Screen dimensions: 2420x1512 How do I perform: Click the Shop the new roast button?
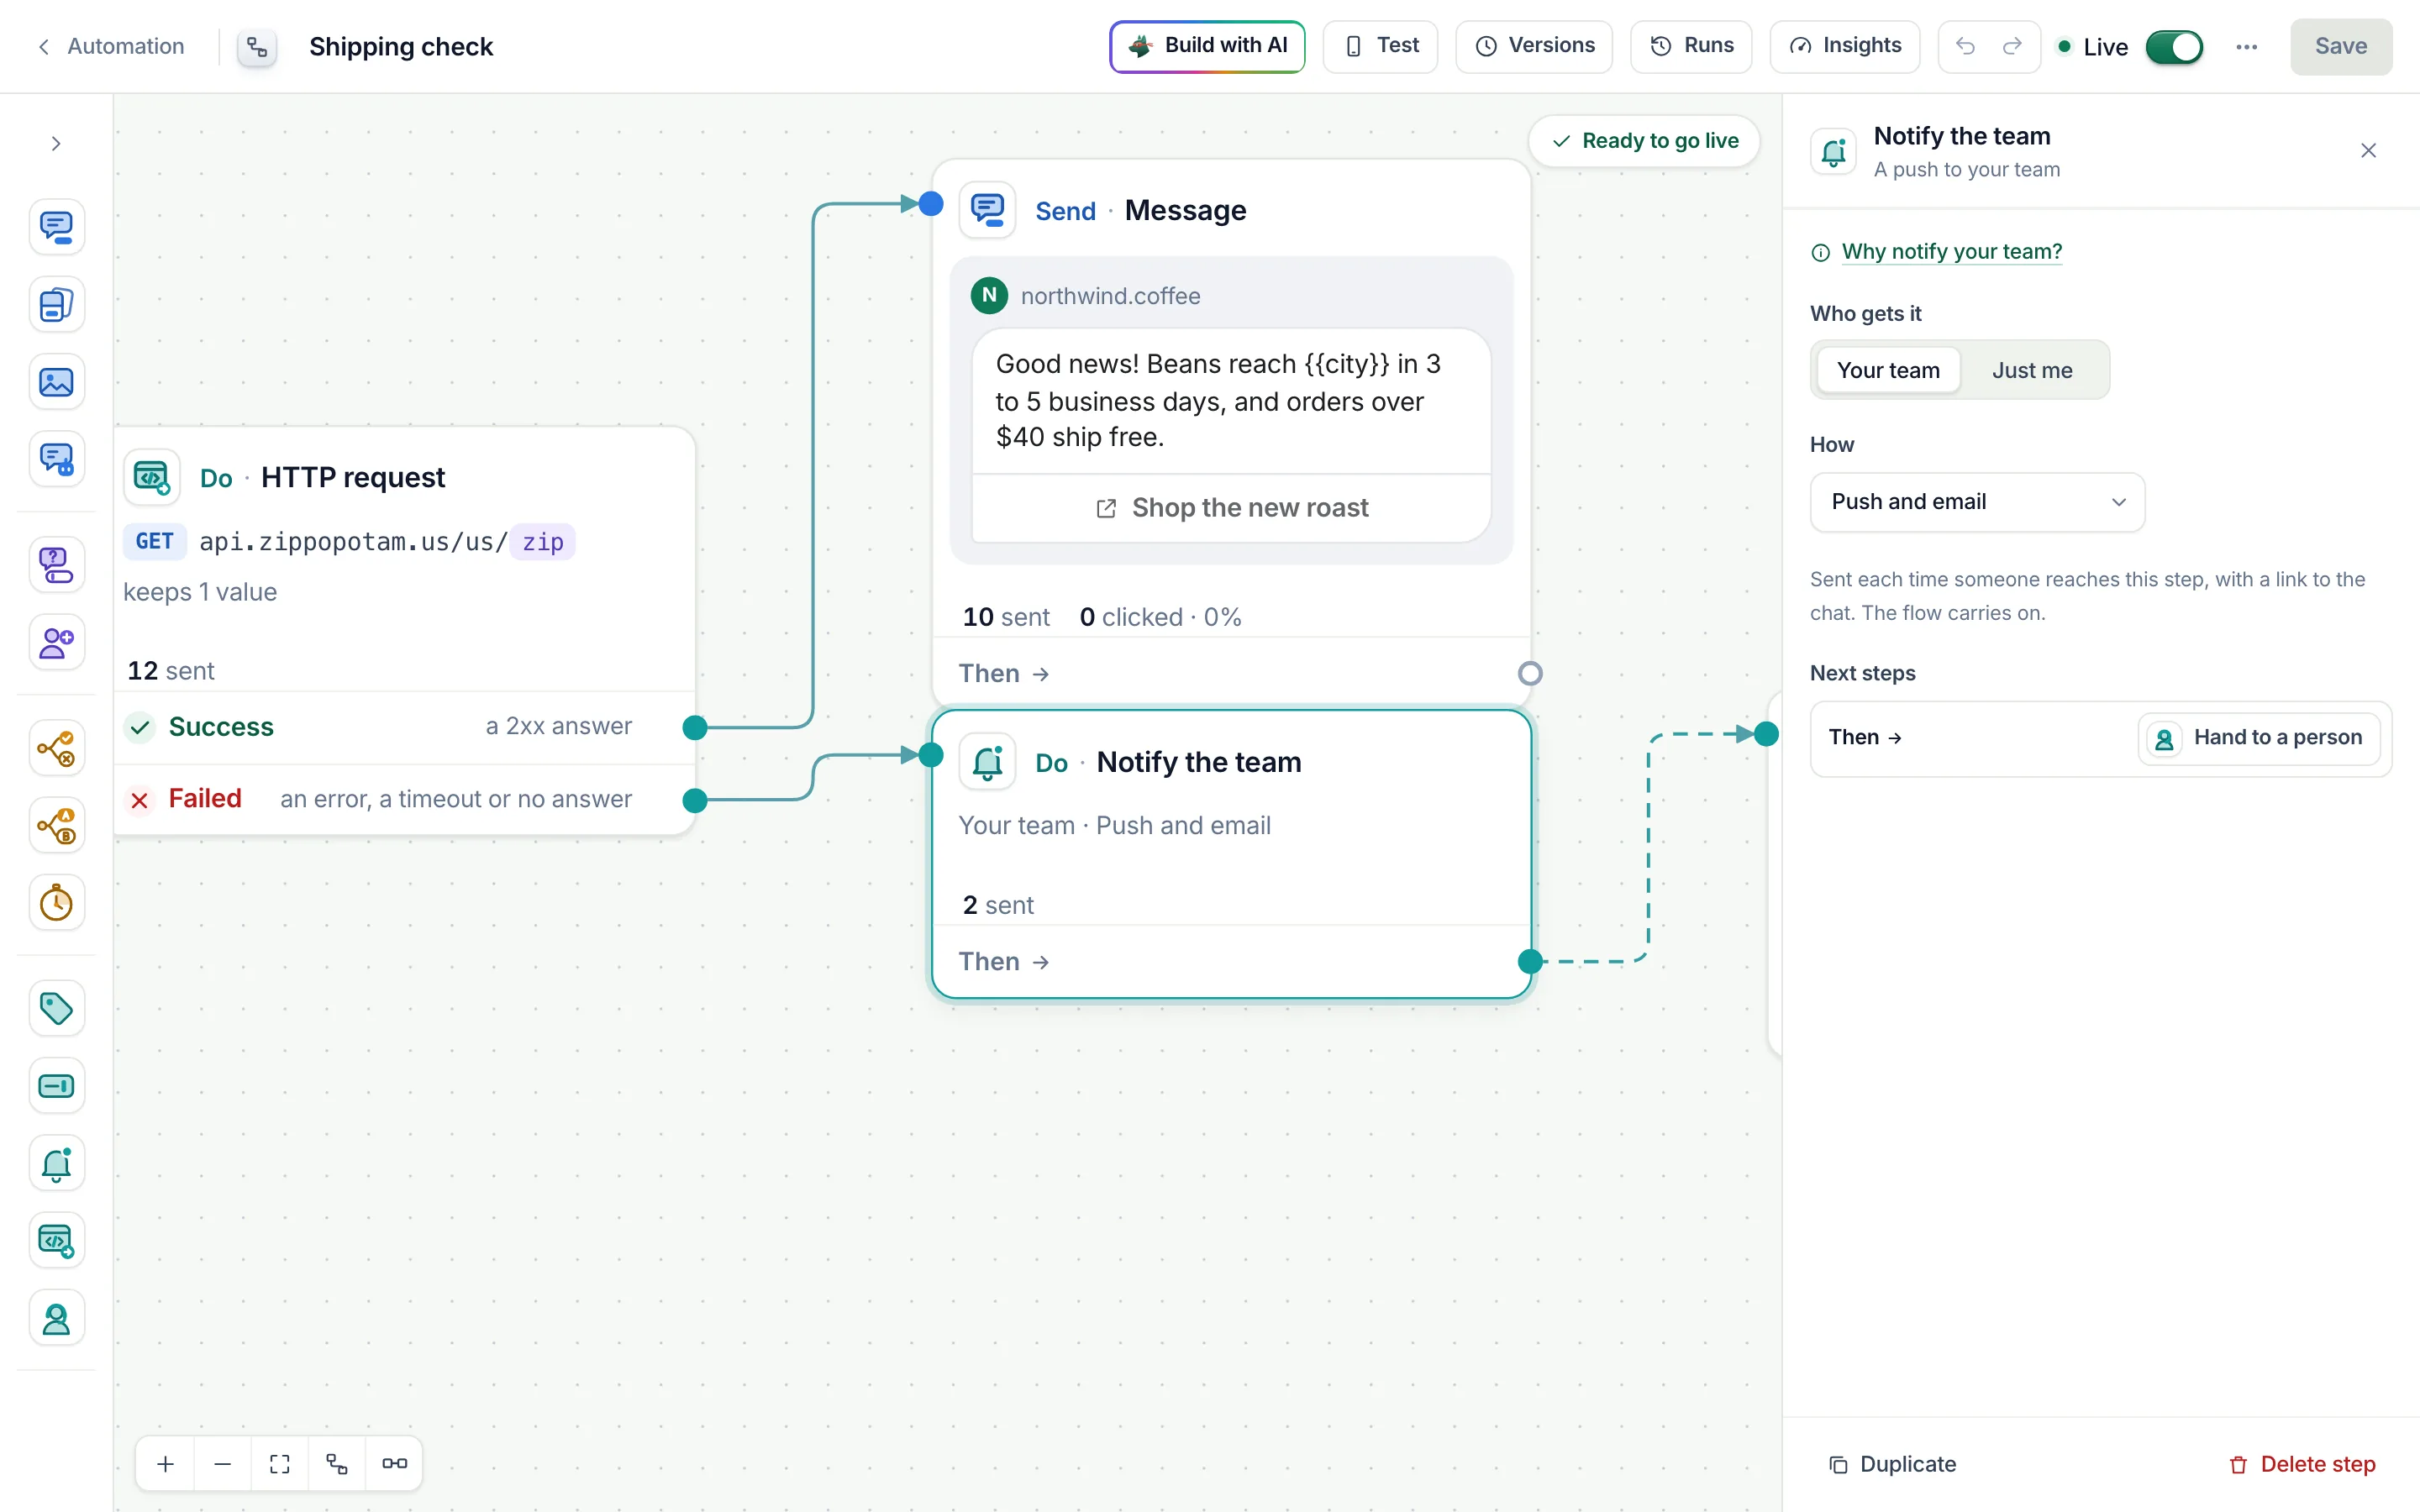(1231, 508)
